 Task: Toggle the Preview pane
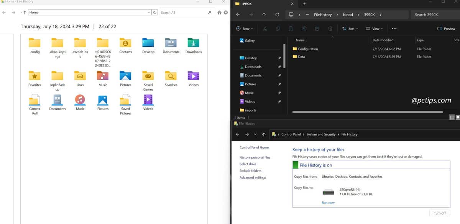click(446, 28)
